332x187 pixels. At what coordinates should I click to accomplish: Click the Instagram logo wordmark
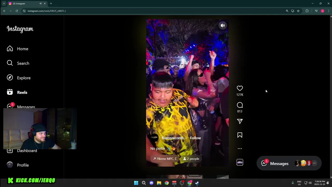pos(20,29)
